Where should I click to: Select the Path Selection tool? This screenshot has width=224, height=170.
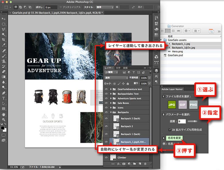(3, 103)
